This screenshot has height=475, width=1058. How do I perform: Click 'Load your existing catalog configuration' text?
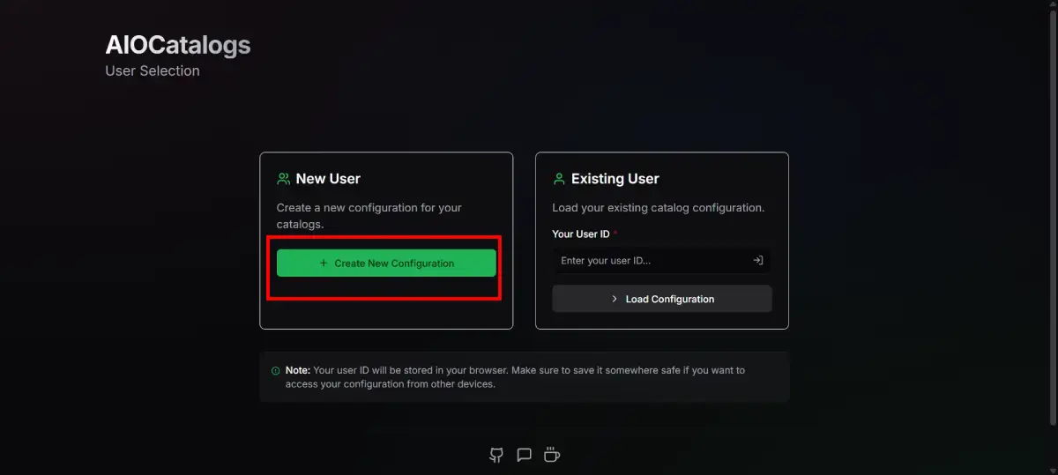click(658, 208)
